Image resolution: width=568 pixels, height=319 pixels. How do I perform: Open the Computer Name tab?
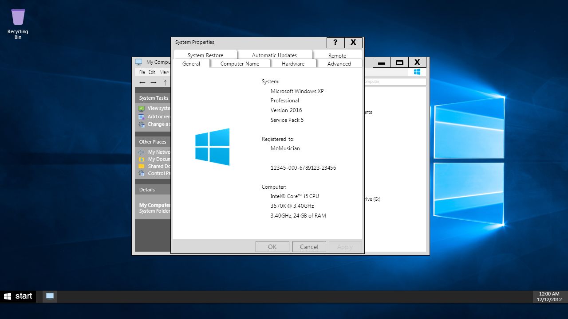pos(240,63)
